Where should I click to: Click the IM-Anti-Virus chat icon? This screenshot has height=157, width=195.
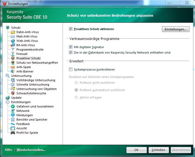[x=13, y=45]
